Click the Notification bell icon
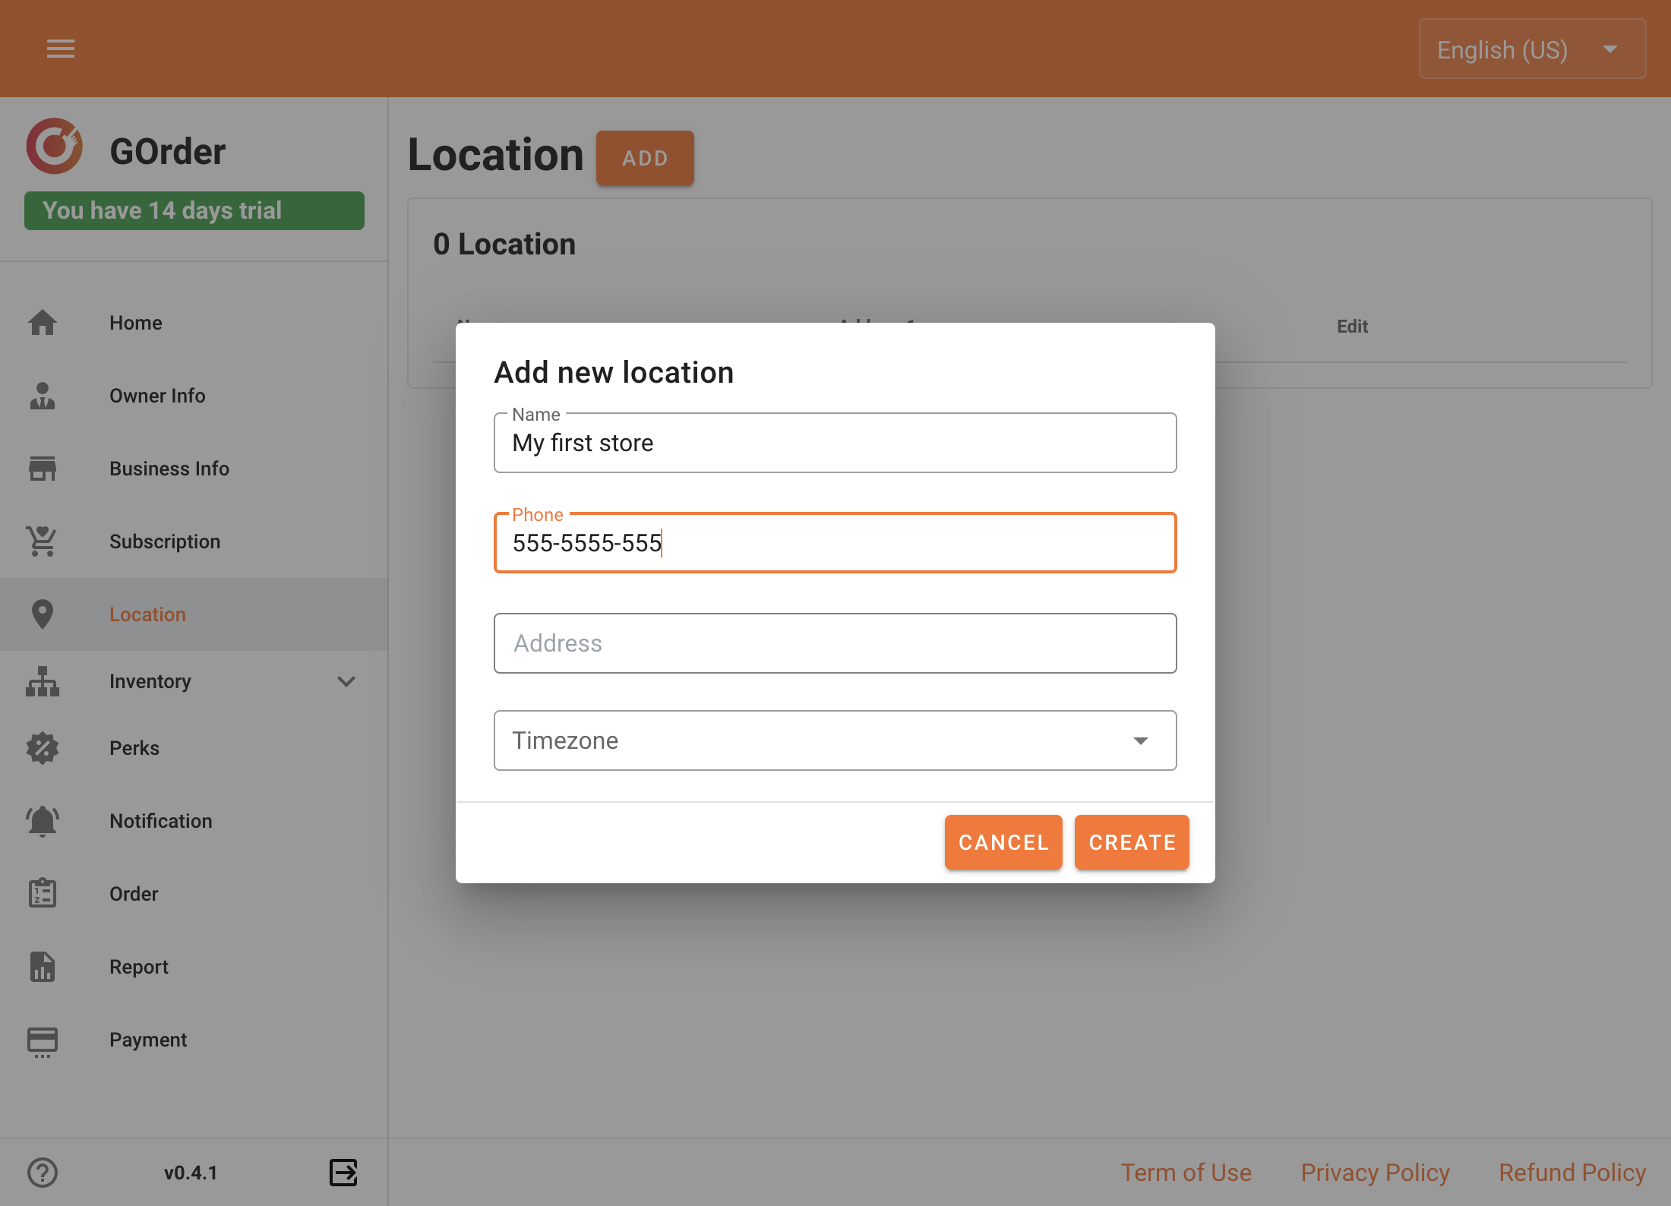 click(x=43, y=821)
